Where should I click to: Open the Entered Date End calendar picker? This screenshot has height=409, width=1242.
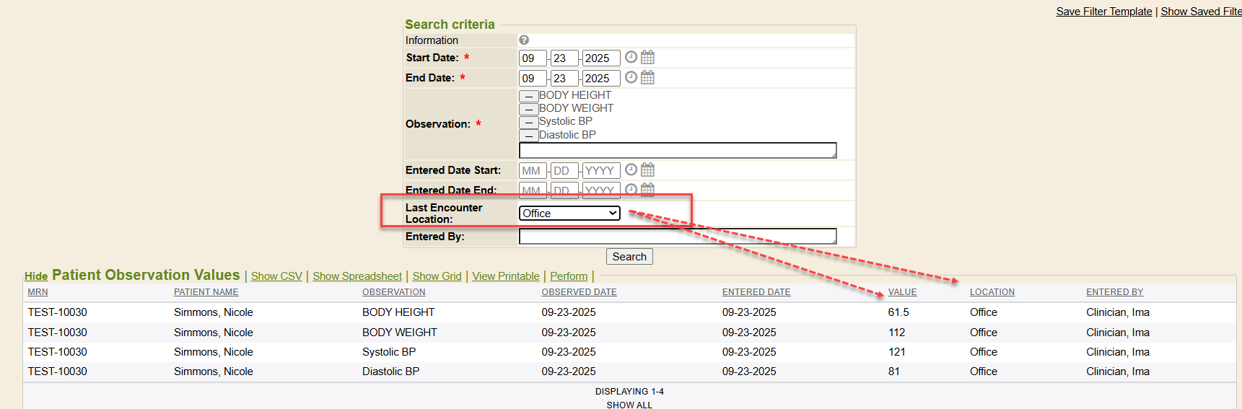click(647, 189)
